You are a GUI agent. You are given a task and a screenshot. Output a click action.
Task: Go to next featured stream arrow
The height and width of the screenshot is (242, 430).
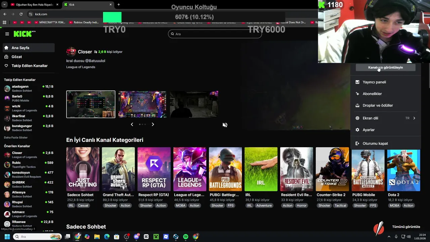[x=153, y=124]
